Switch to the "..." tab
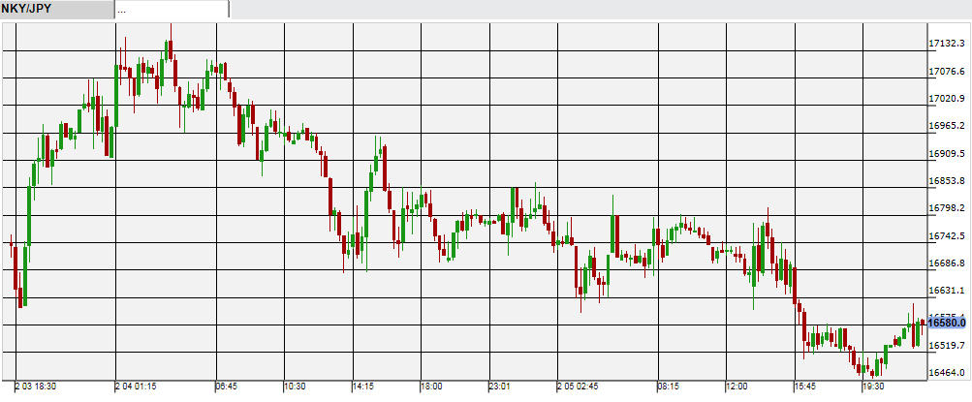The height and width of the screenshot is (402, 972). [172, 9]
